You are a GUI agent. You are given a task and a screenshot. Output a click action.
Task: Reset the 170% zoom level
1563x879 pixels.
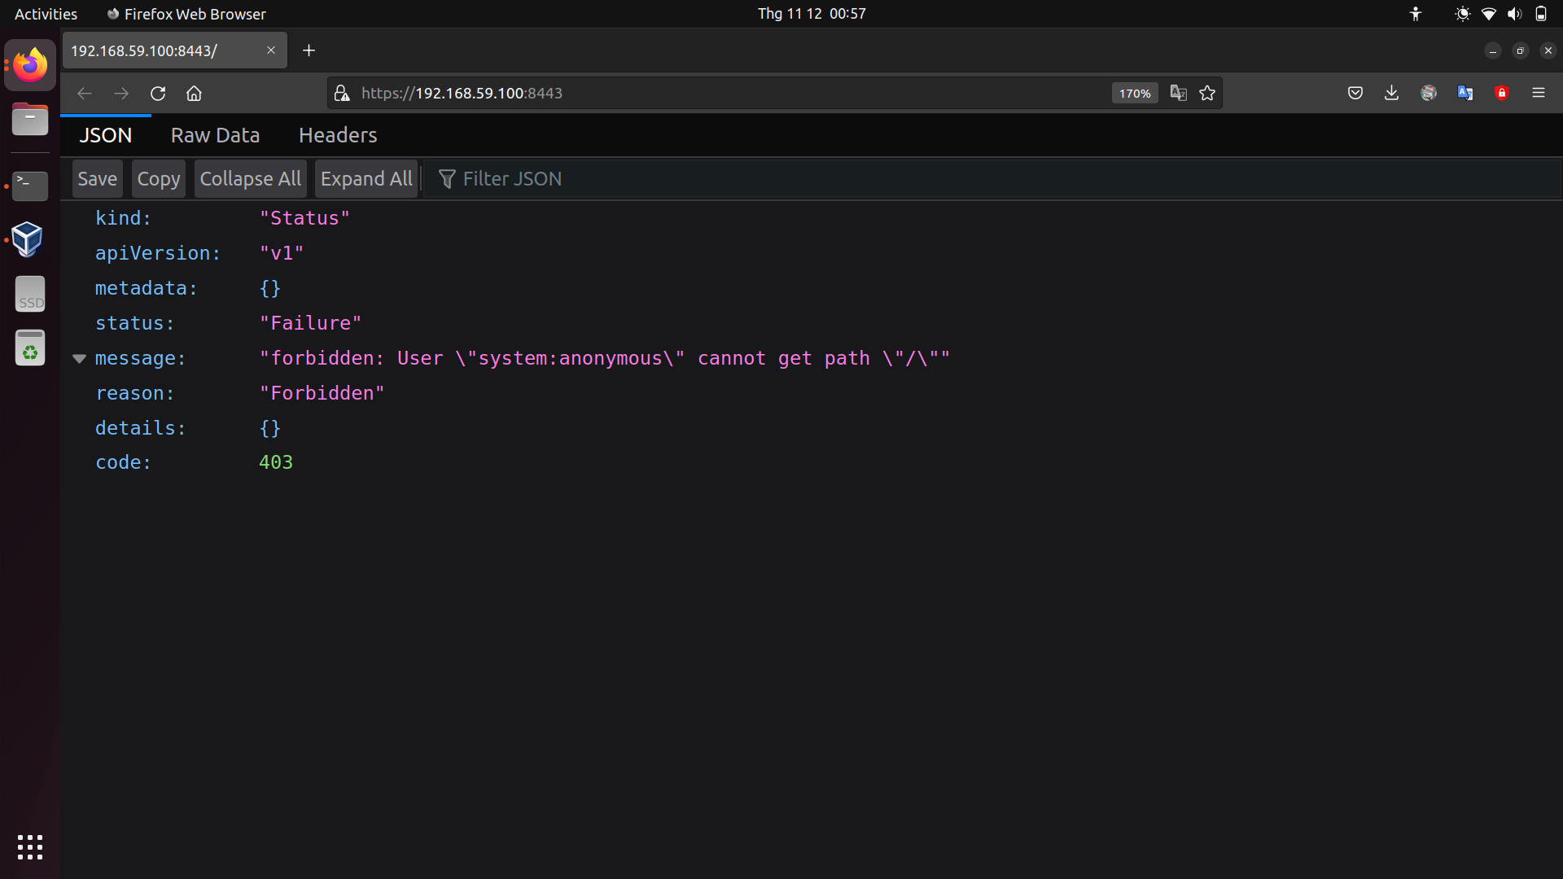(x=1135, y=94)
